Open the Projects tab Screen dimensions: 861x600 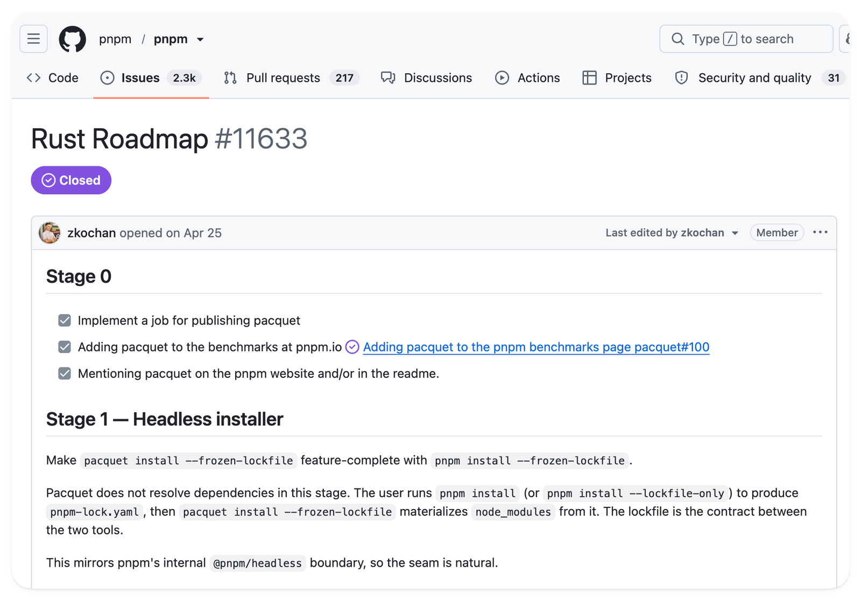(x=617, y=78)
